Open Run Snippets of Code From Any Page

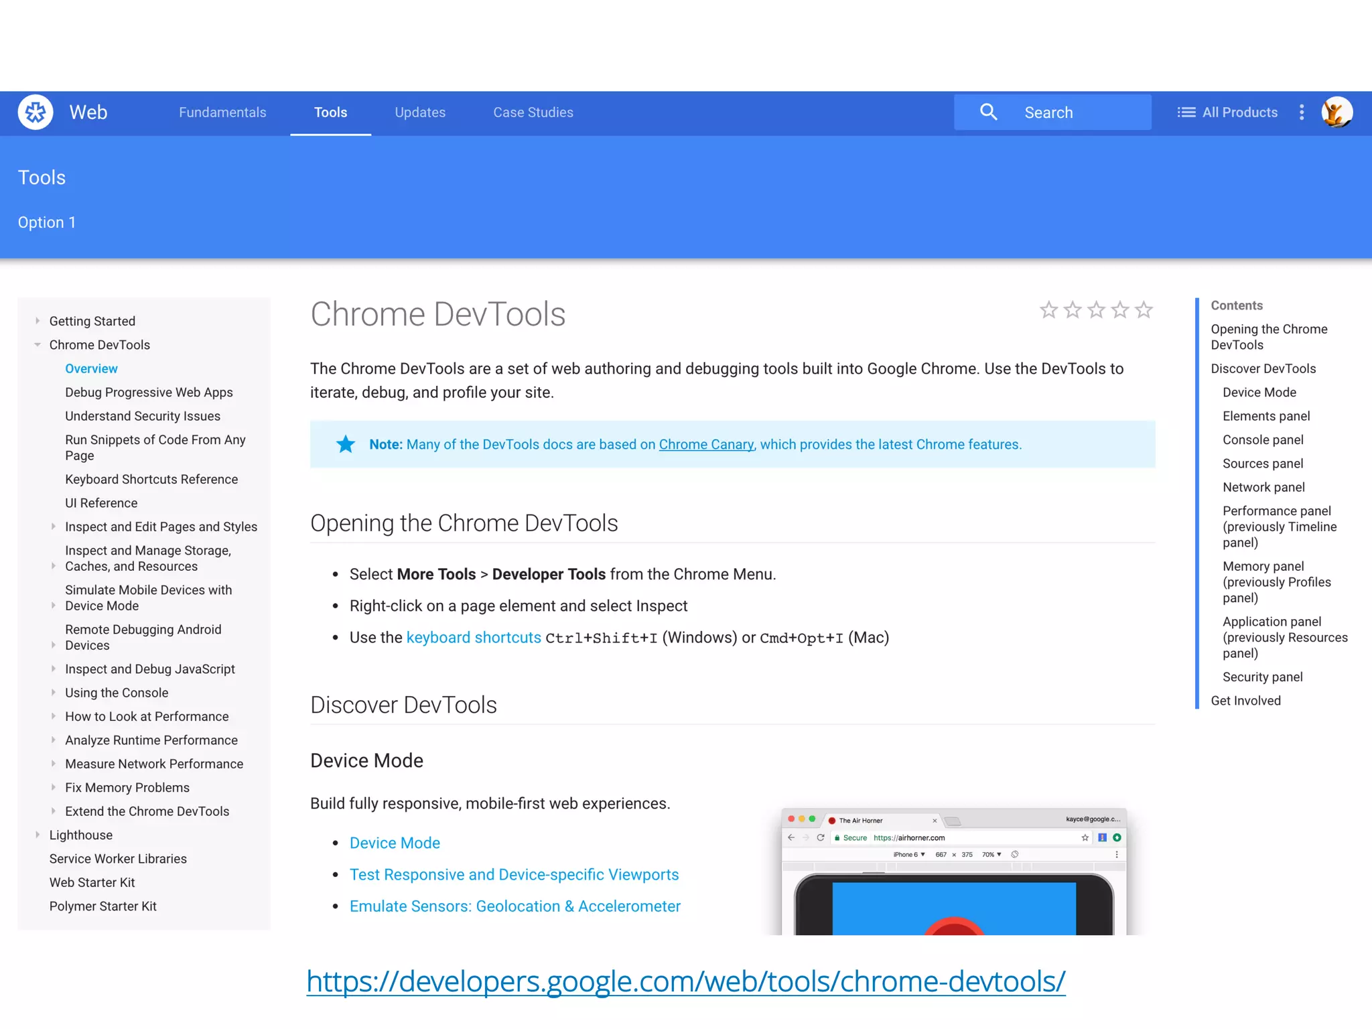pos(155,448)
